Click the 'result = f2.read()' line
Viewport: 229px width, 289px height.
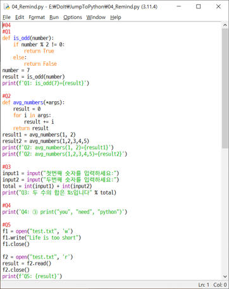(x=27, y=263)
